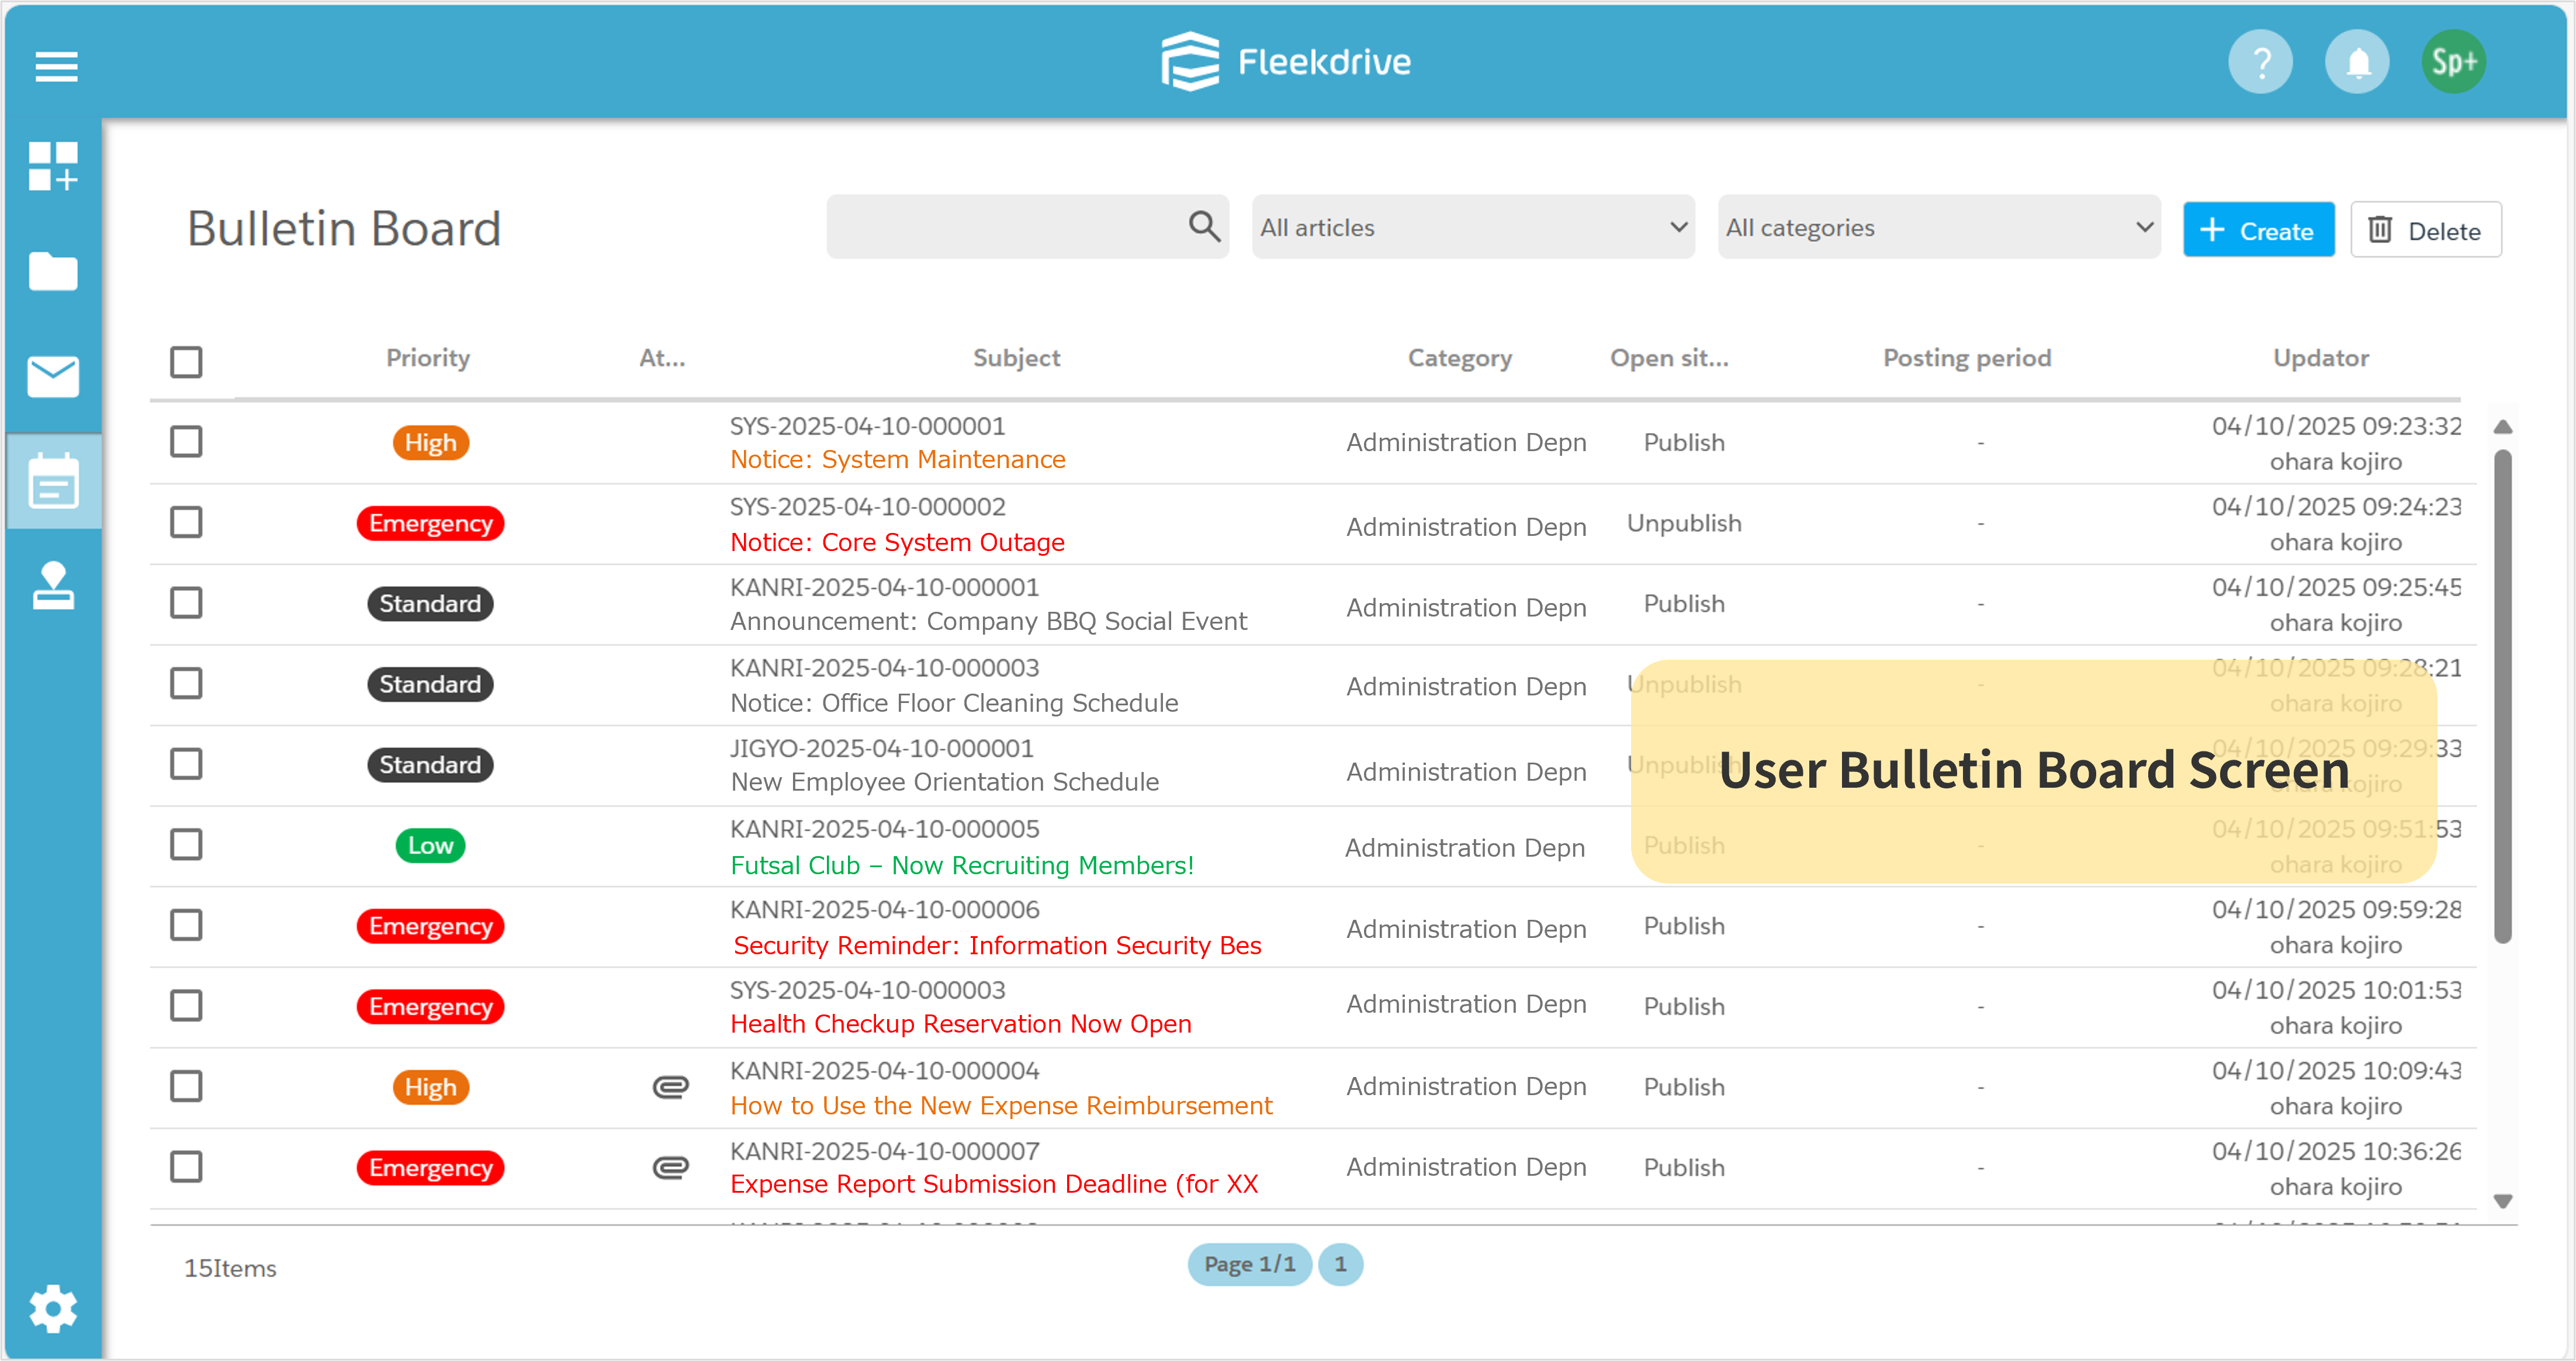
Task: Click the Delete button
Action: (2426, 230)
